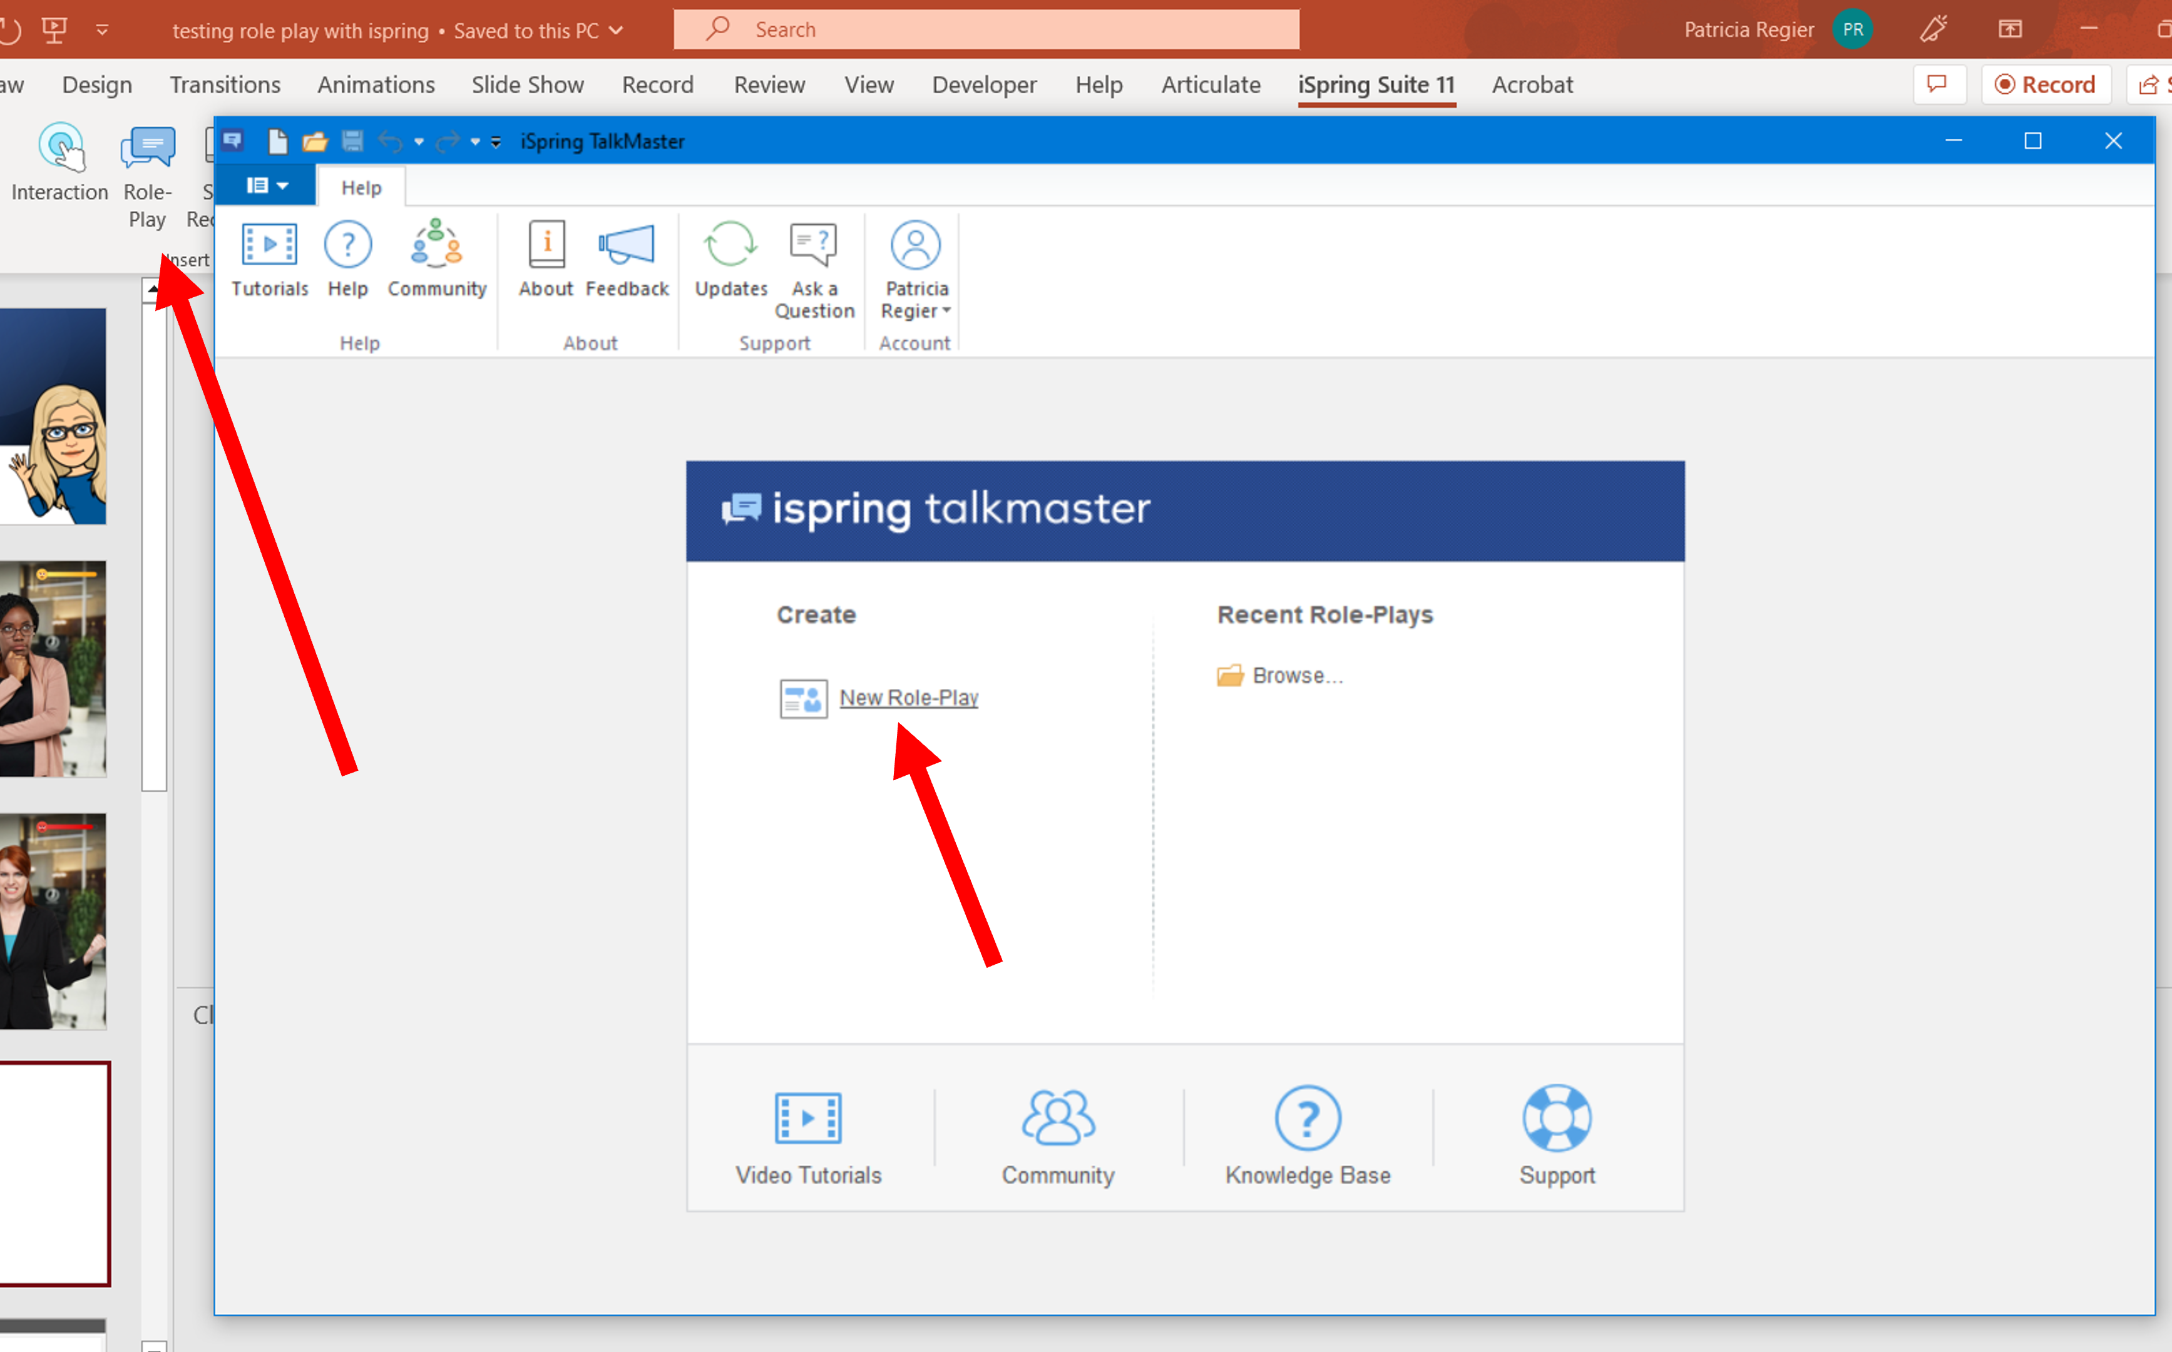Open the Developer tab

click(984, 85)
